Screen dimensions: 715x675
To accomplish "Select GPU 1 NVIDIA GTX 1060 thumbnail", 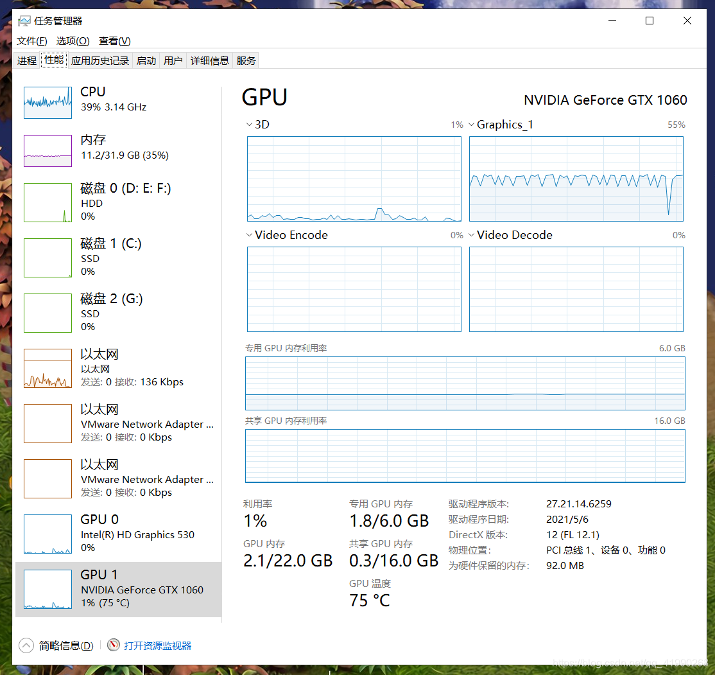I will coord(48,589).
